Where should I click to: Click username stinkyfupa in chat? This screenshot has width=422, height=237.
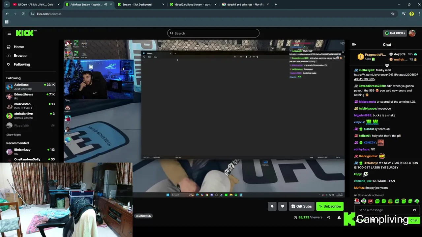click(362, 149)
